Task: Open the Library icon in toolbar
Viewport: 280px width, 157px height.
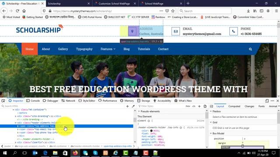Action: tap(255, 11)
